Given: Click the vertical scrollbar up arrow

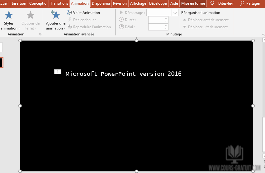Looking at the screenshot, I should (x=264, y=40).
